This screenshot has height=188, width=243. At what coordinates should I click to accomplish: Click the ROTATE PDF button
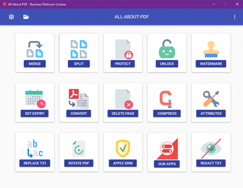pos(79,163)
